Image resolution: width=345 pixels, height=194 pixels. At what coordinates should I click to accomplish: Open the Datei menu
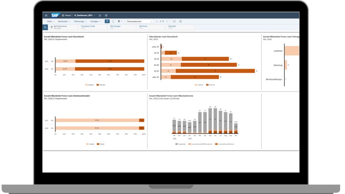click(51, 21)
